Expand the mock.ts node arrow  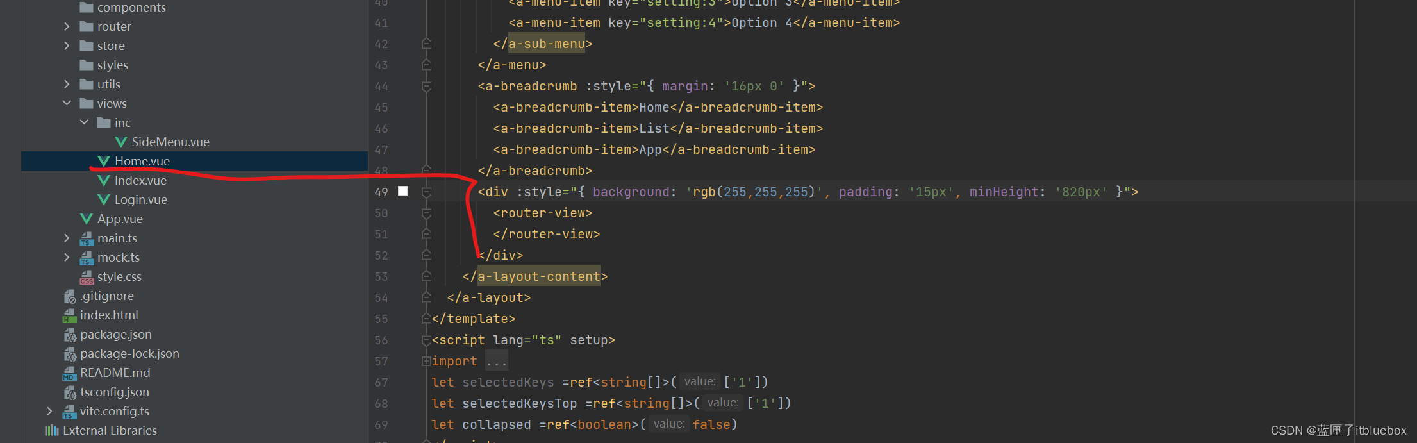pyautogui.click(x=67, y=257)
